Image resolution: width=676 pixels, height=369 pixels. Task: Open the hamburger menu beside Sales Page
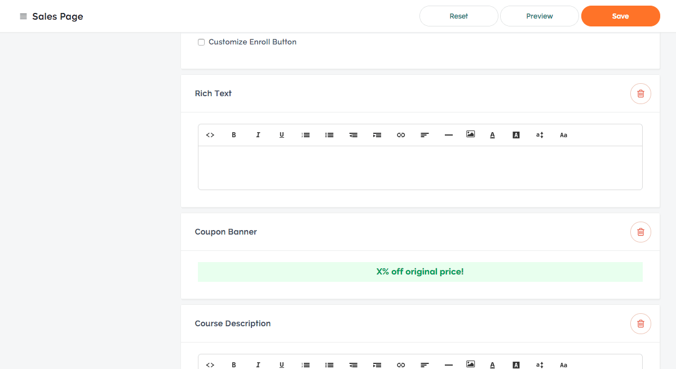pos(23,16)
